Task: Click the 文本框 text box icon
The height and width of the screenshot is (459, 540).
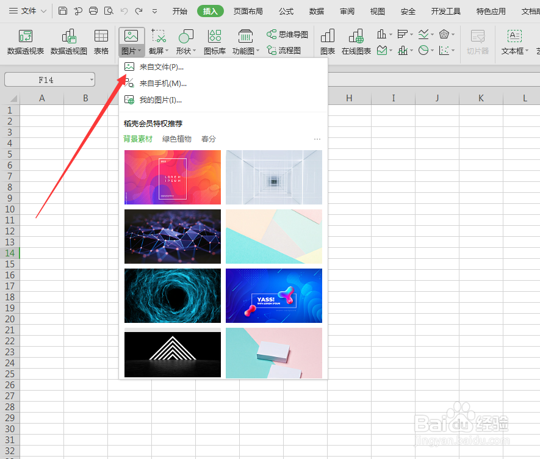Action: click(x=514, y=36)
